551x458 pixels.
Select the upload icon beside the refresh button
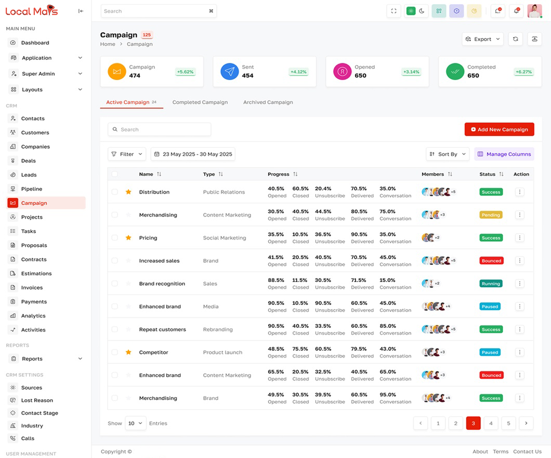[x=534, y=39]
